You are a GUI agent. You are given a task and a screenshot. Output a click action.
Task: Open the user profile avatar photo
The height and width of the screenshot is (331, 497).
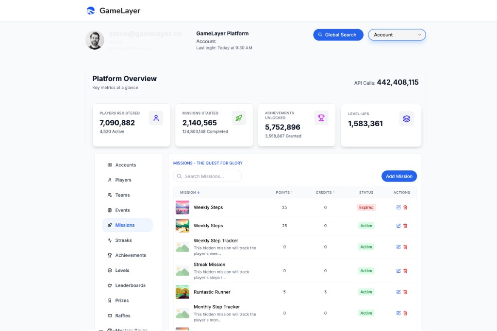[x=95, y=40]
